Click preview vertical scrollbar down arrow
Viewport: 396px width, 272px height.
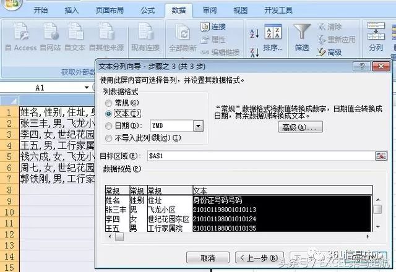(x=378, y=227)
